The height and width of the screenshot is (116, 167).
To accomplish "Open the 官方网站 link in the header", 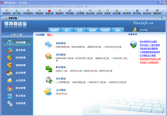I will [x=144, y=30].
